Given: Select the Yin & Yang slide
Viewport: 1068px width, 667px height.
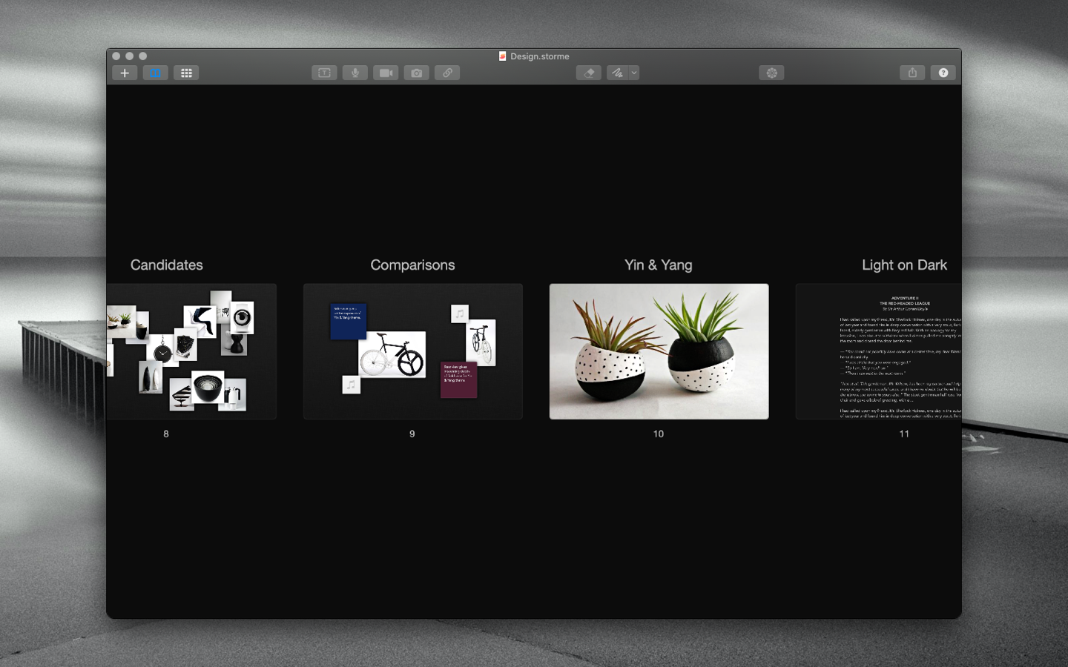Looking at the screenshot, I should point(658,351).
